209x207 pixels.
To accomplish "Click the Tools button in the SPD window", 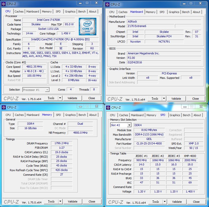I will point(156,202).
